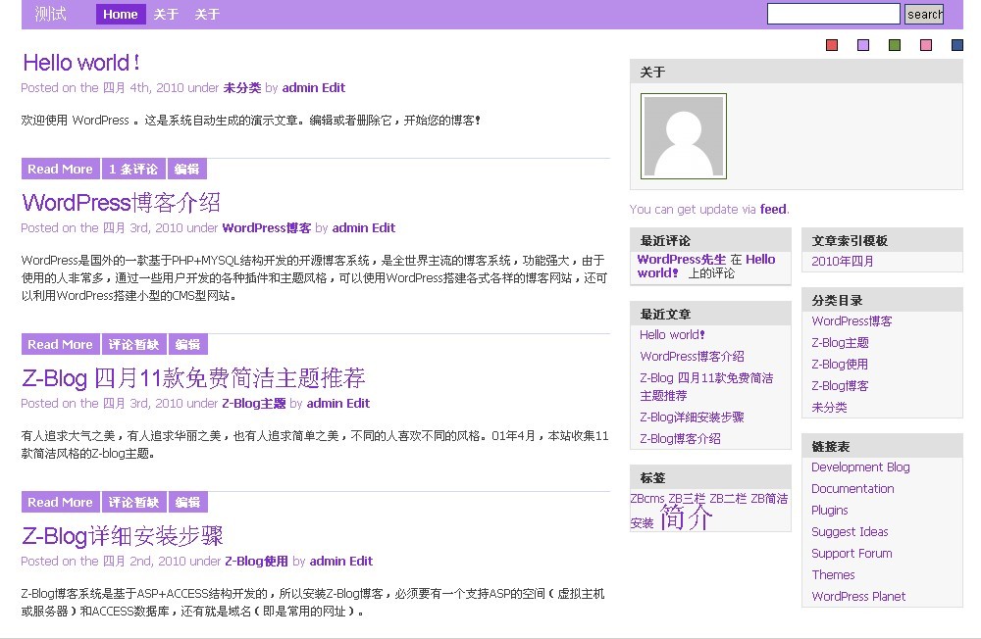The height and width of the screenshot is (639, 981).
Task: Open WordPress博客 in 分类目录 list
Action: pyautogui.click(x=852, y=321)
